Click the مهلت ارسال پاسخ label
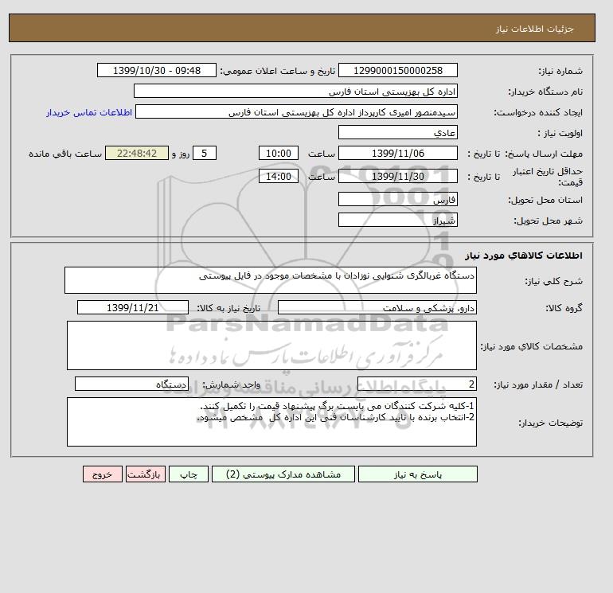 click(544, 154)
